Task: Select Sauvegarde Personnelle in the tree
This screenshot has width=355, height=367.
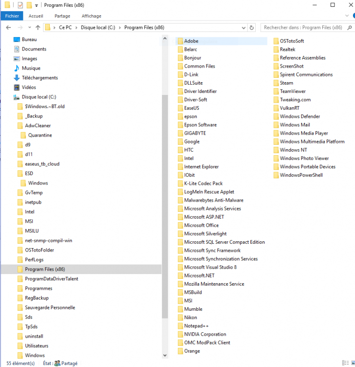Action: (50, 308)
